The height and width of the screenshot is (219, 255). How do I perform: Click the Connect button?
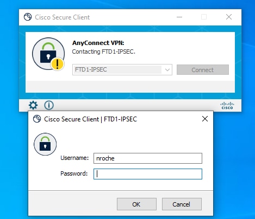(x=203, y=70)
